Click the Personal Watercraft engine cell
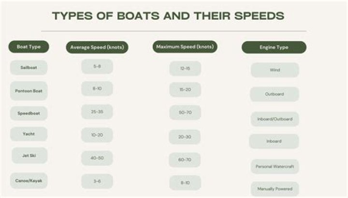The height and width of the screenshot is (198, 348). [275, 167]
